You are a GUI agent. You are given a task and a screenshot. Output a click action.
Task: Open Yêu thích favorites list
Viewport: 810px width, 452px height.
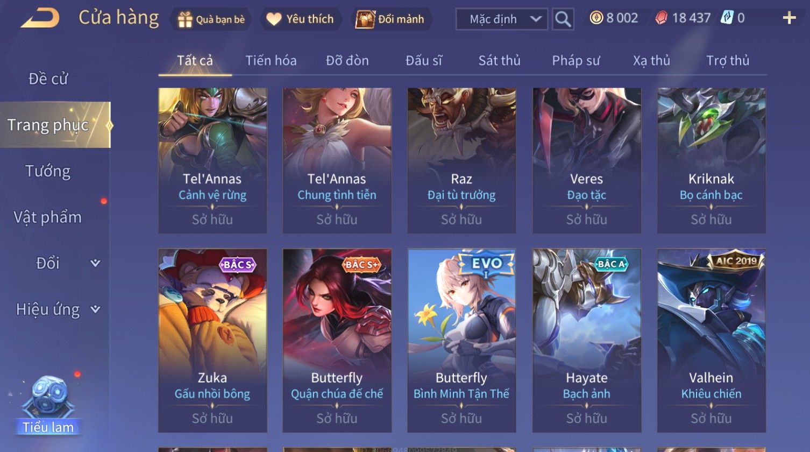click(x=301, y=19)
